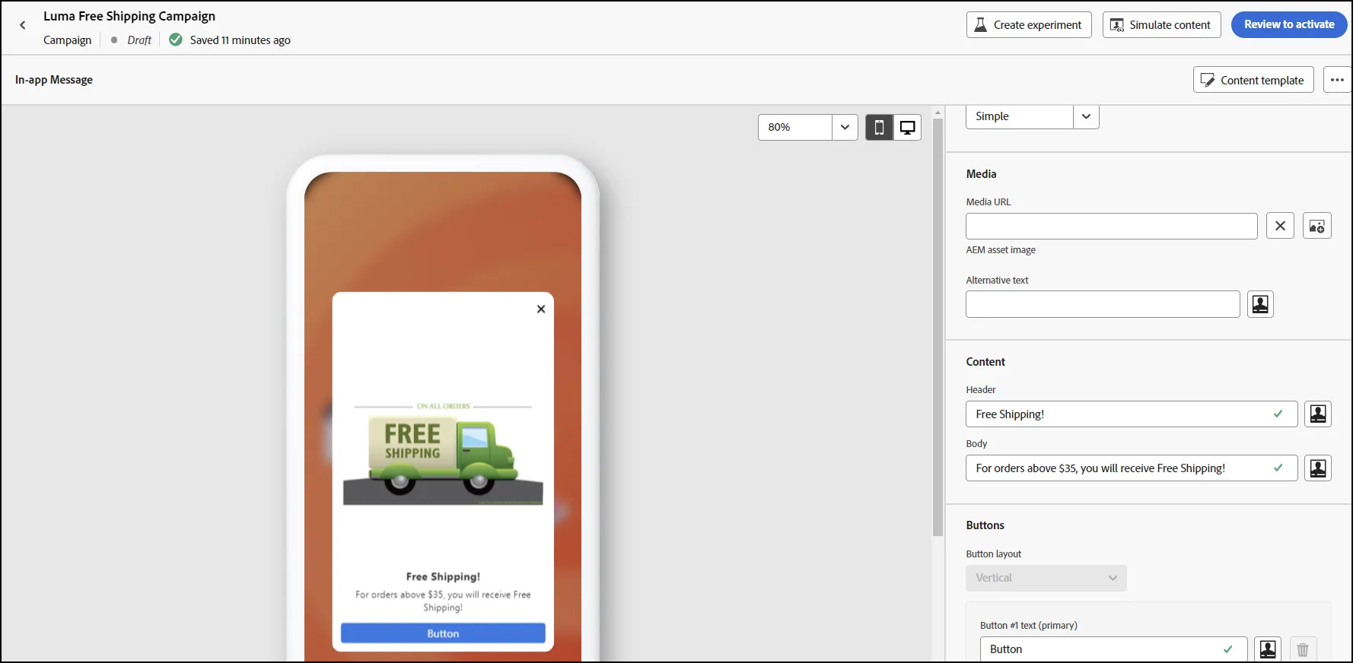1353x663 pixels.
Task: Clear the Media URL with X icon
Action: pos(1280,226)
